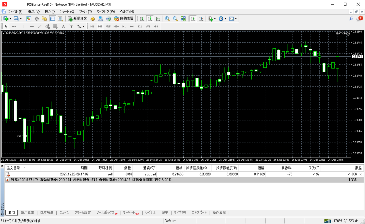The image size is (365, 224).
Task: Select the horizontal line drawing tool
Action: tap(31, 26)
